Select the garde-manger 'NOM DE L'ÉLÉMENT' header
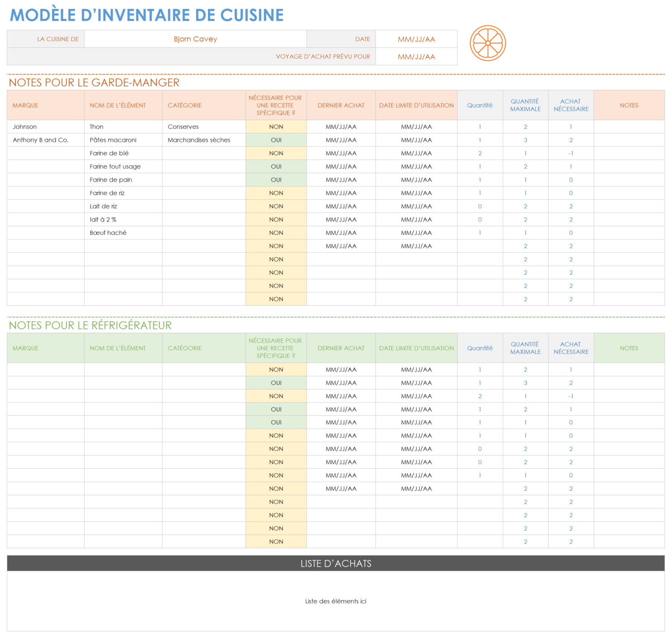Screen dimensions: 671x634 [x=123, y=105]
